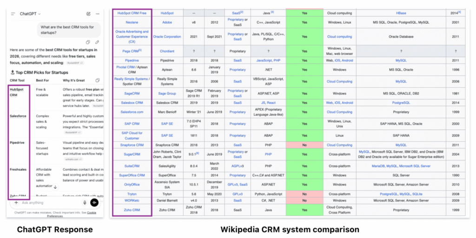Open the Salesforce.com link
476x238 pixels.
[x=132, y=112]
